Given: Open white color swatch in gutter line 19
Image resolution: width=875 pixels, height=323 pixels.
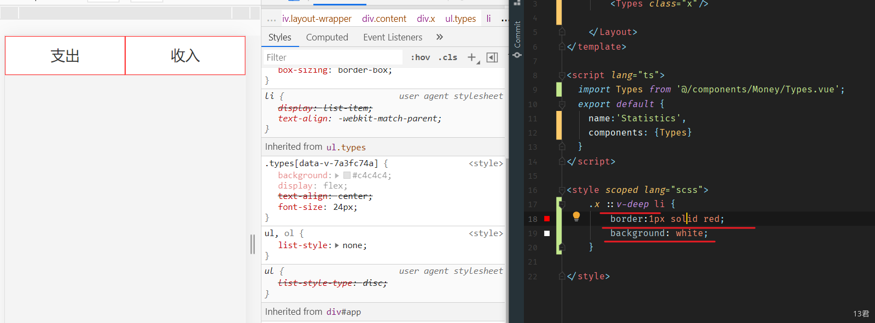Looking at the screenshot, I should (547, 233).
